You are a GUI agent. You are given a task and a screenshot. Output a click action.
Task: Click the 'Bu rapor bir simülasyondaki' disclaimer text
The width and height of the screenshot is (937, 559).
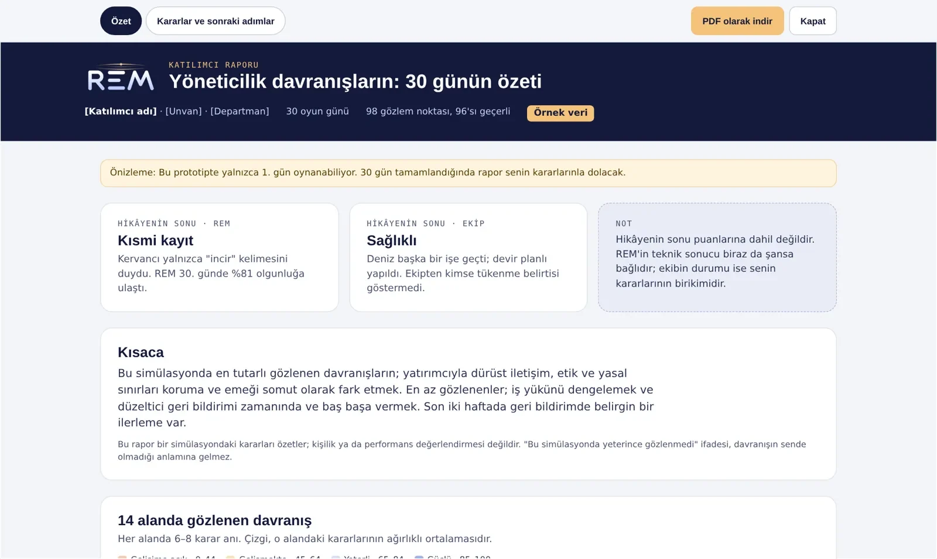461,450
